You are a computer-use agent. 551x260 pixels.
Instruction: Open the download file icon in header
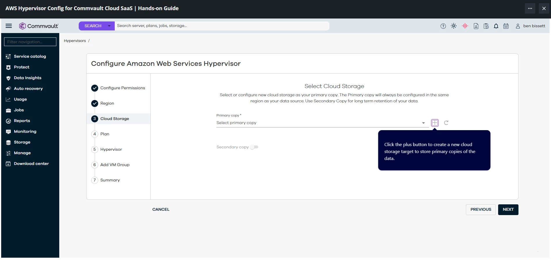coord(476,26)
